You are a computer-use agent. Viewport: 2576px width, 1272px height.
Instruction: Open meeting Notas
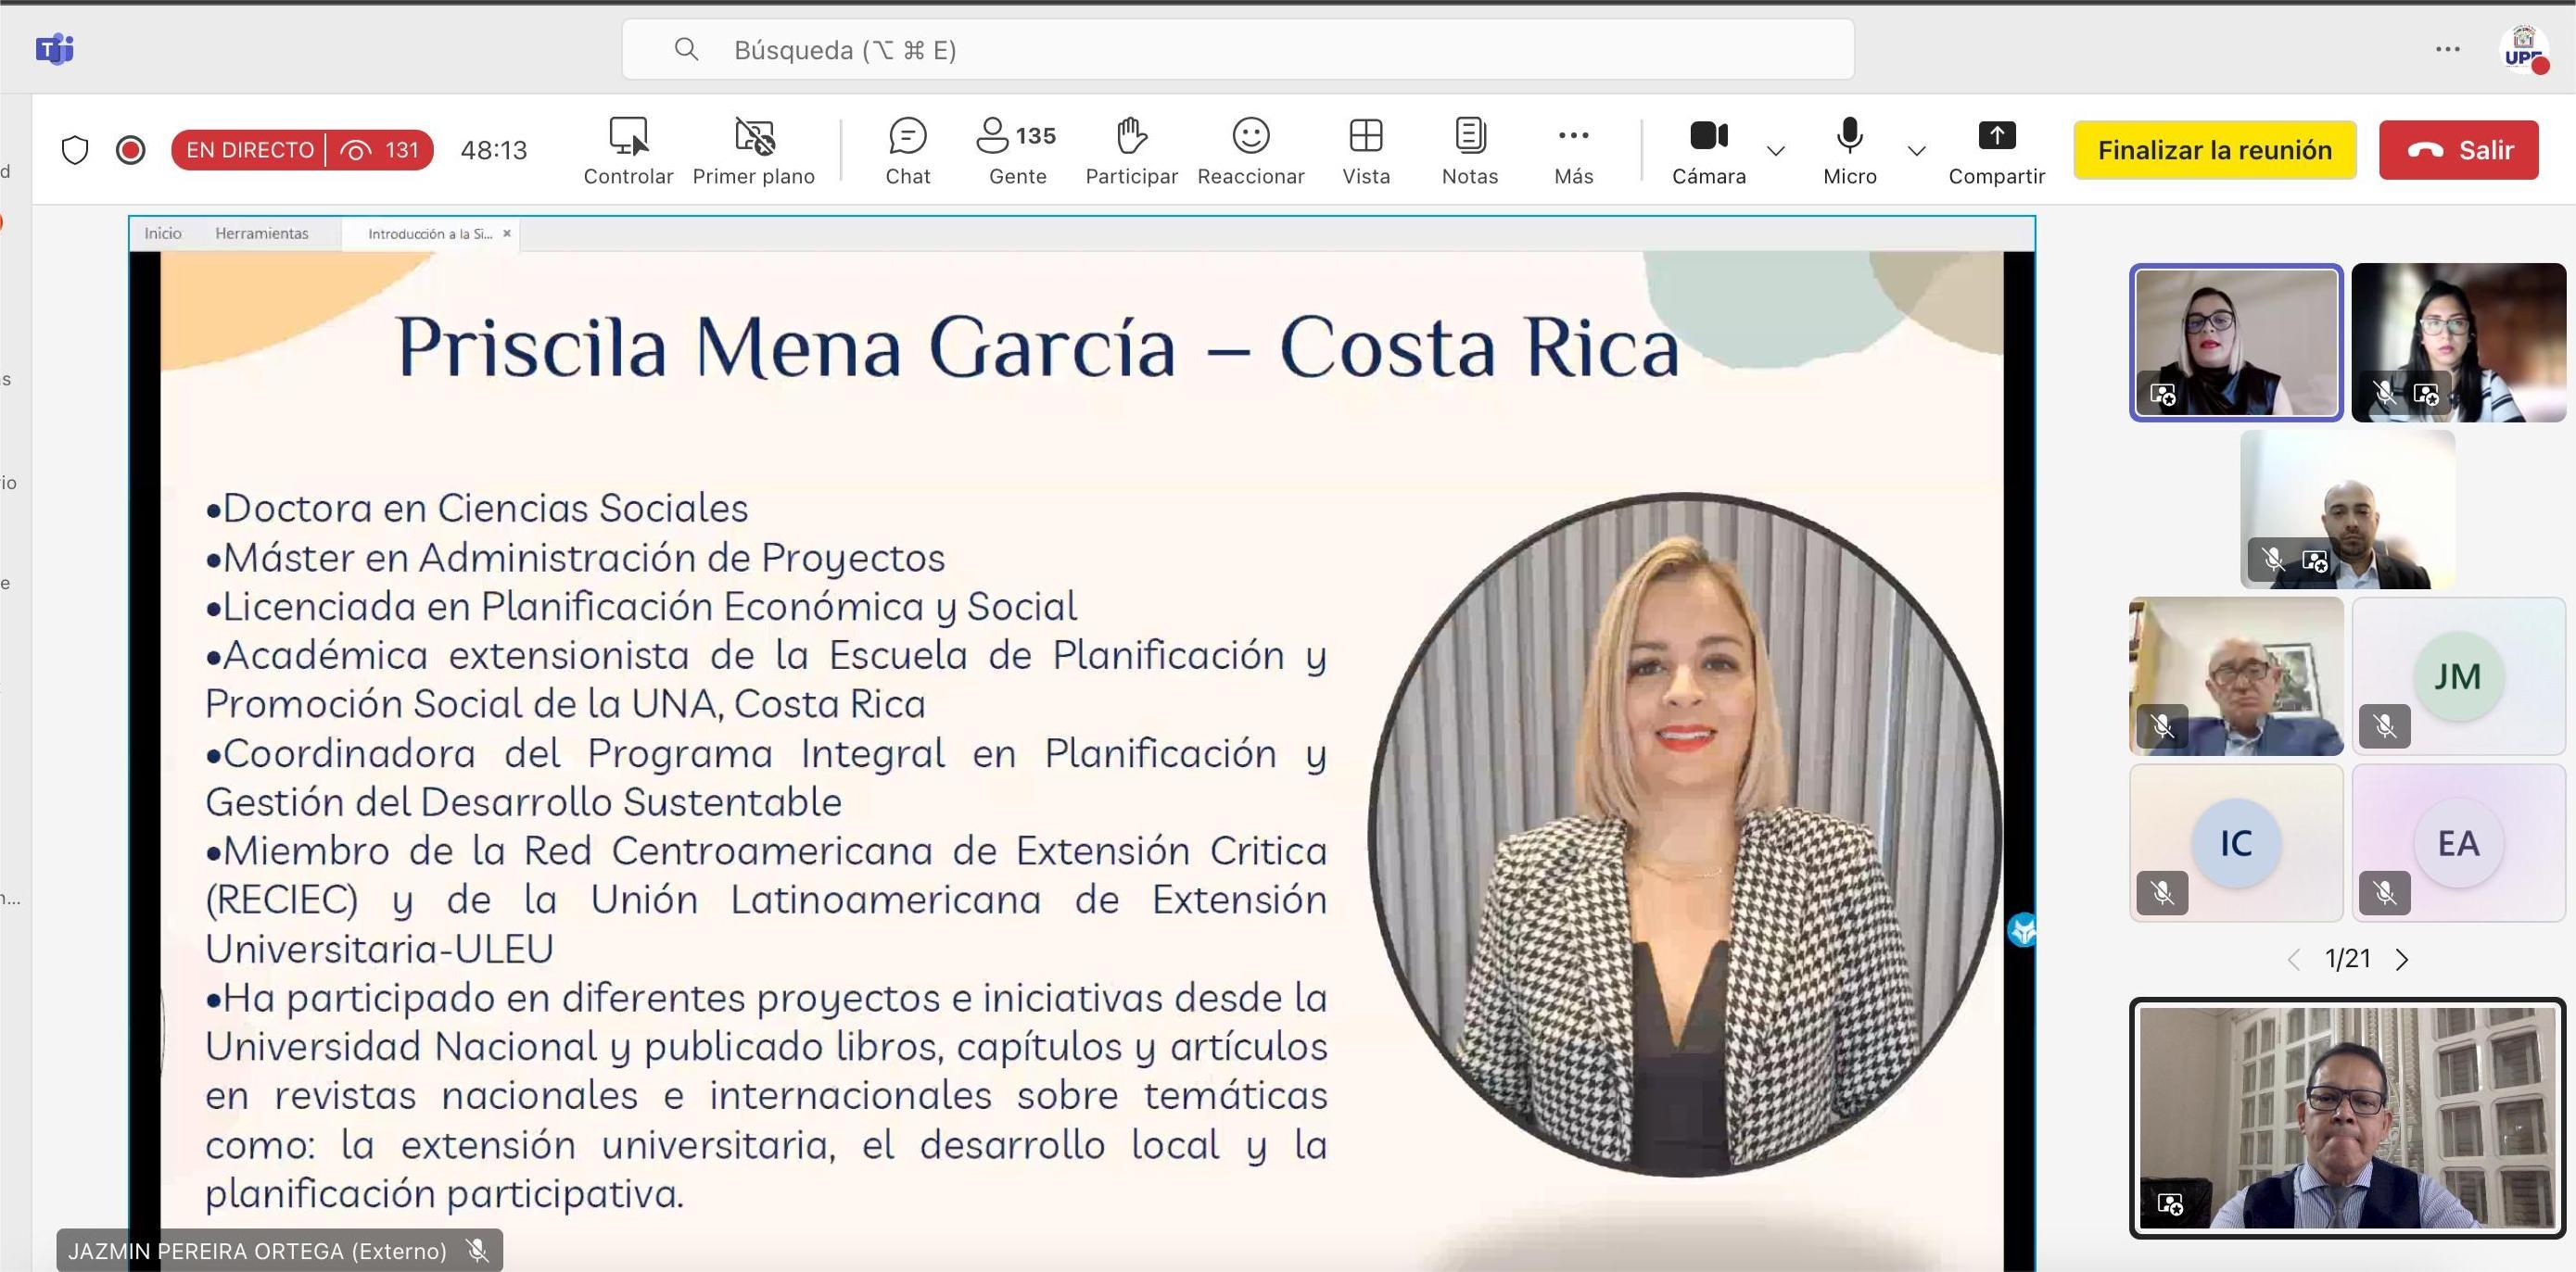[x=1470, y=151]
